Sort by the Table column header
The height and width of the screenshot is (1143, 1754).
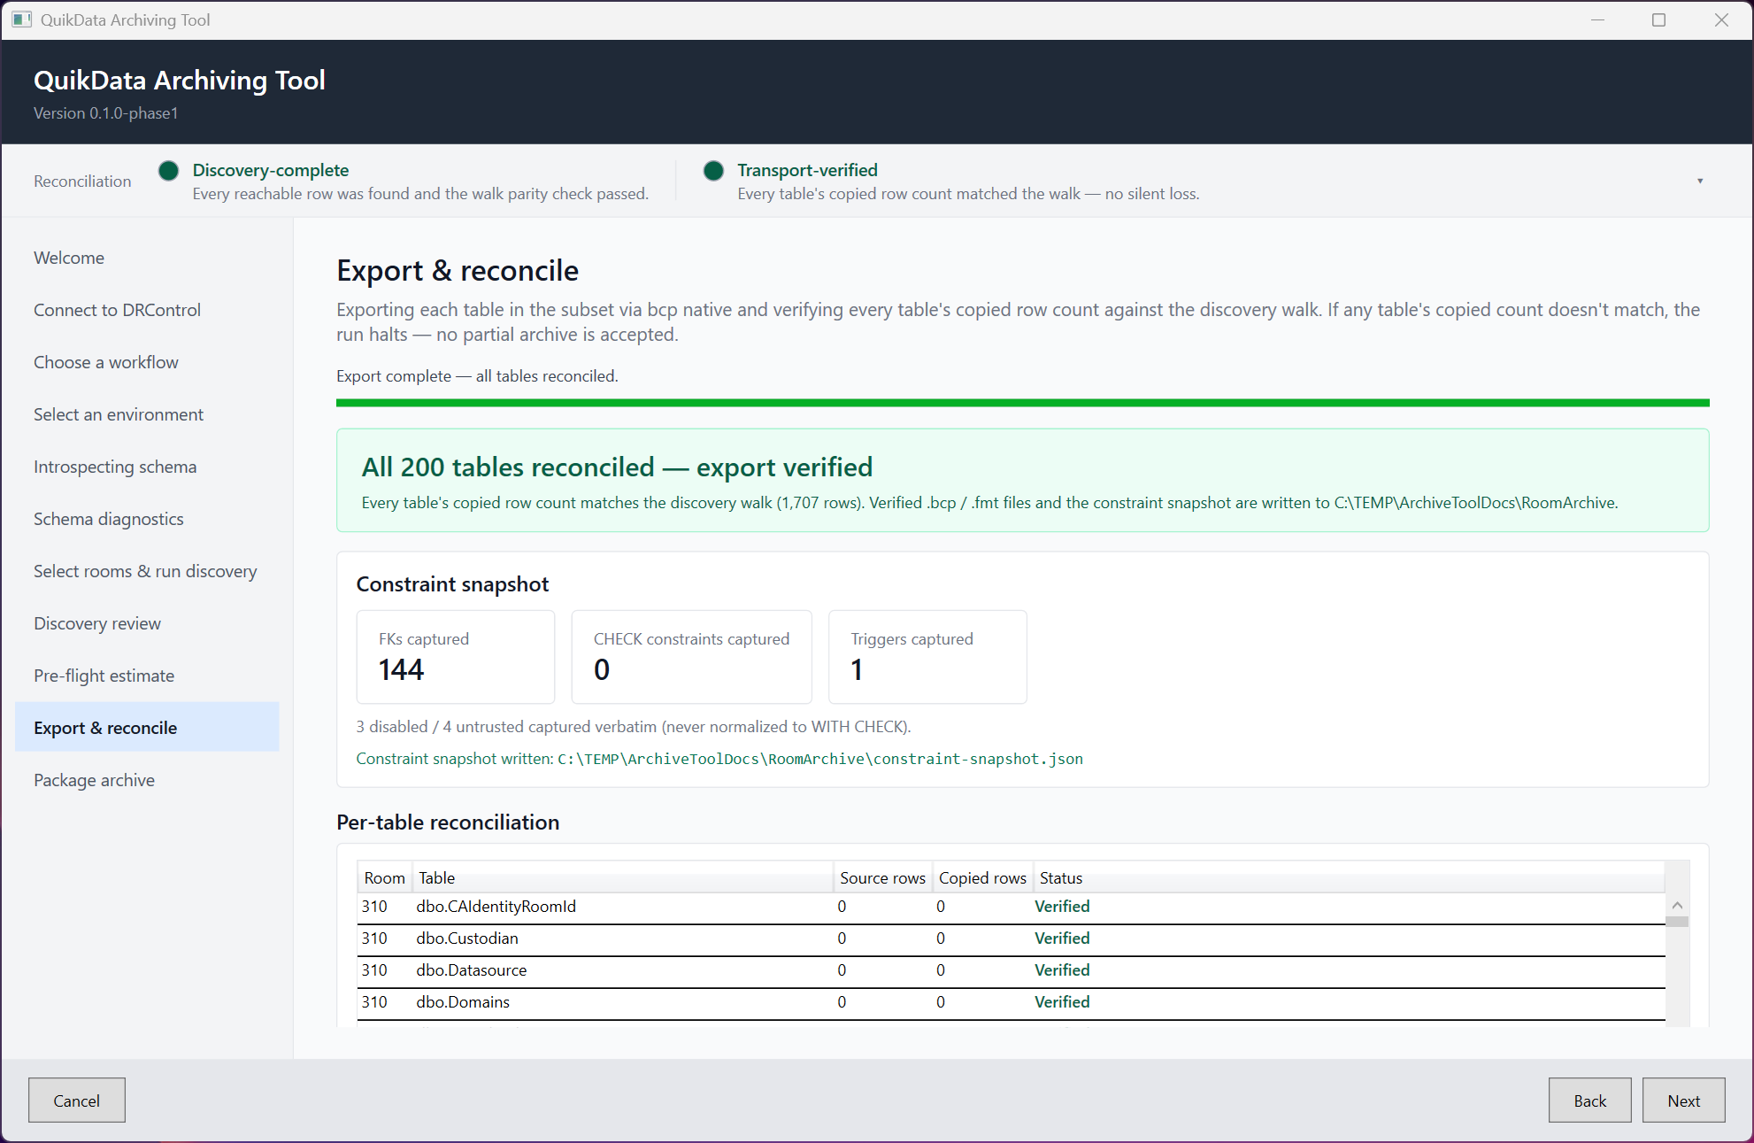pos(622,877)
